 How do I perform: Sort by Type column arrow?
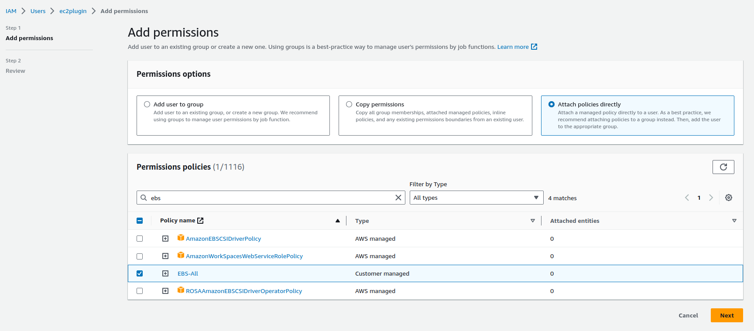533,221
